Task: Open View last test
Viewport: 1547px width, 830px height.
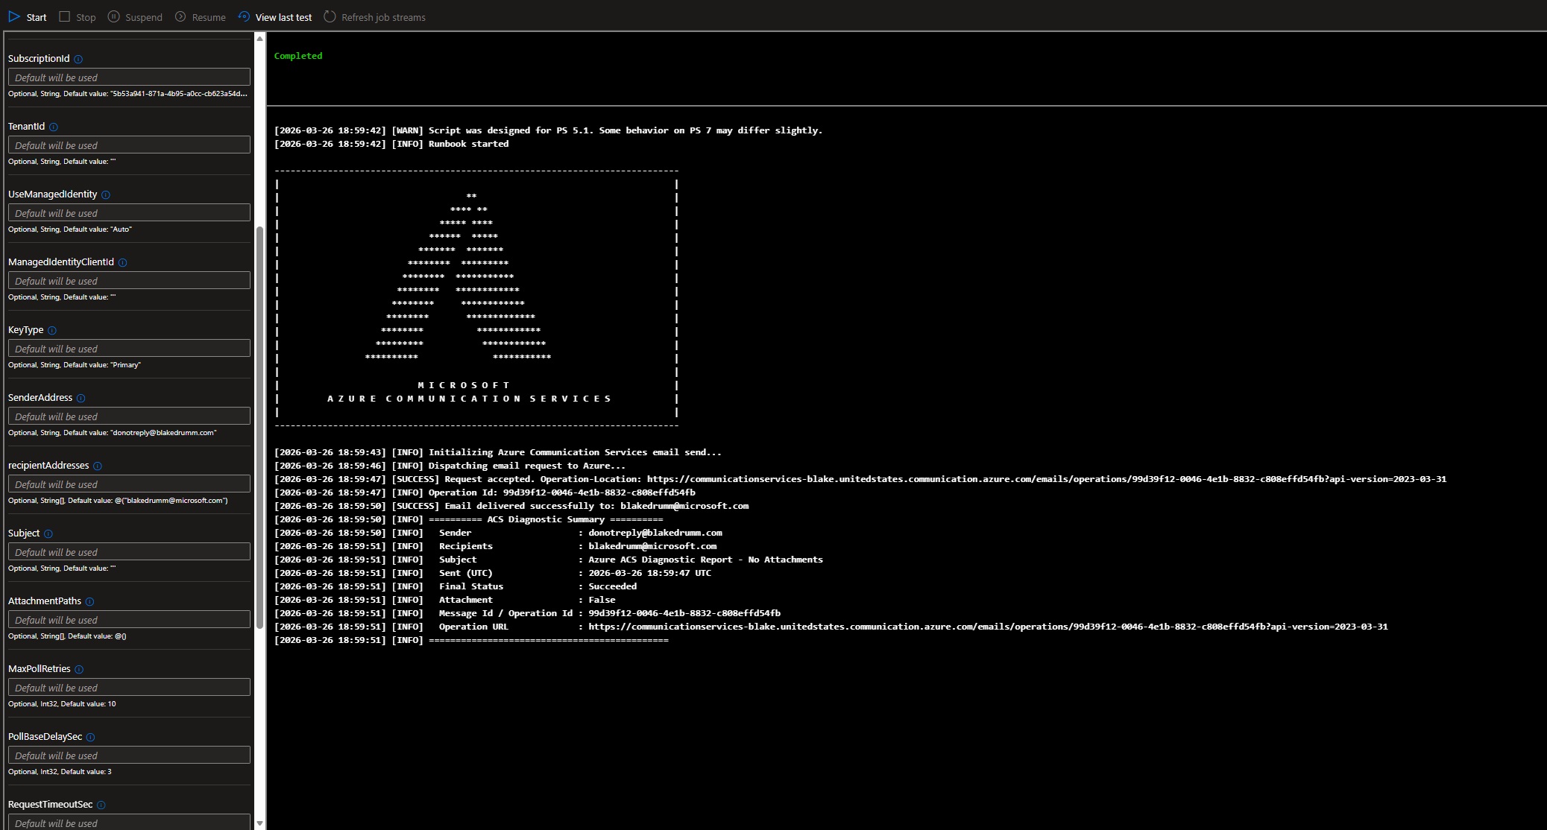Action: (x=275, y=17)
